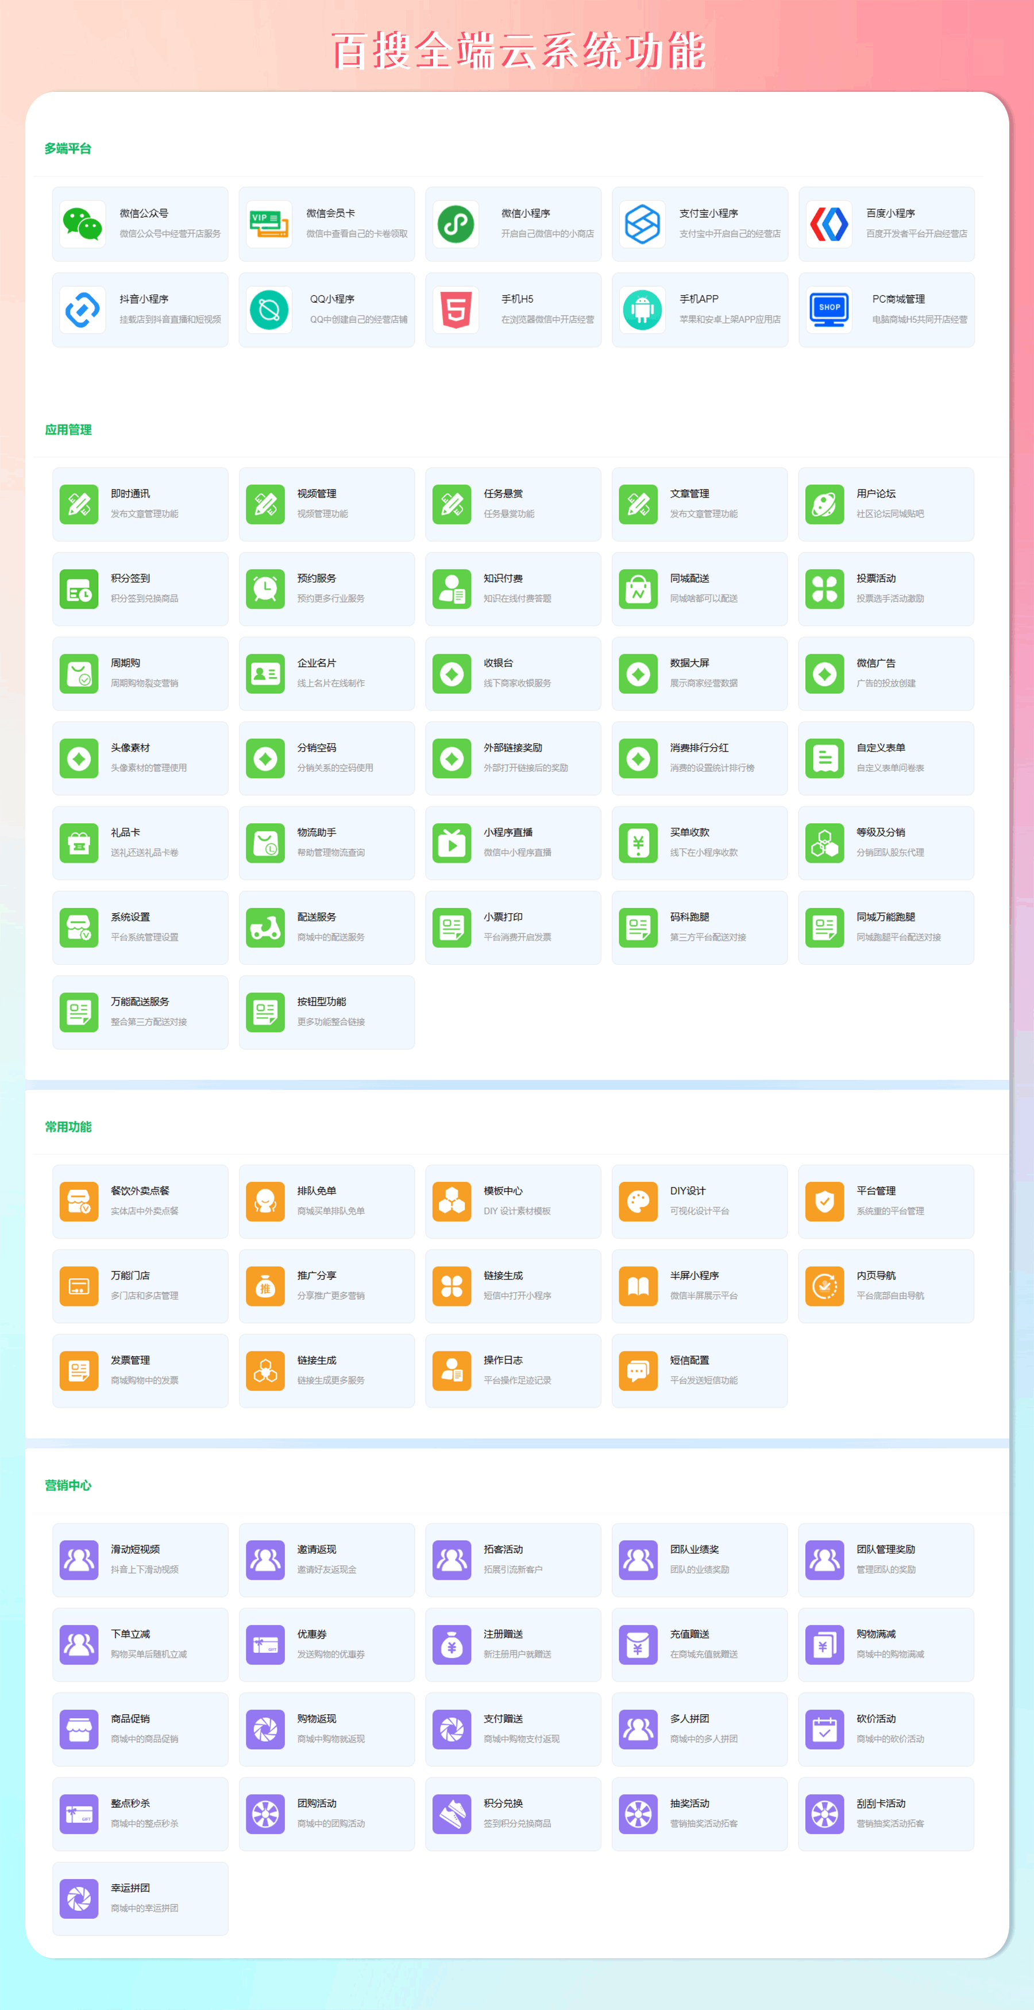Select the 多人拼团 card title
Viewport: 1034px width, 2010px height.
pos(690,1719)
